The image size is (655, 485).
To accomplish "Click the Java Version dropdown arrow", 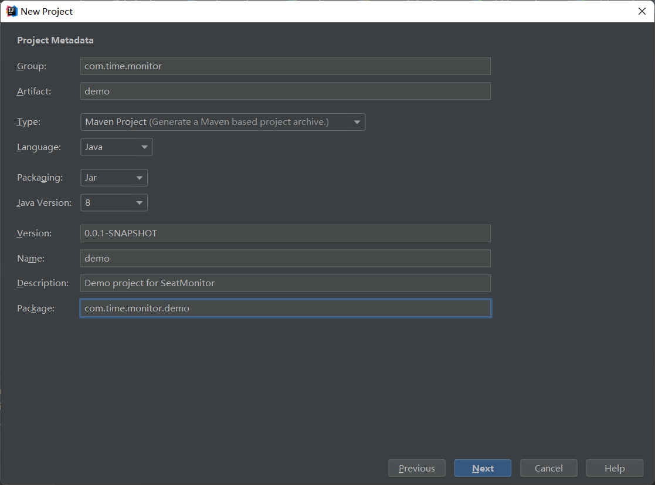I will pyautogui.click(x=139, y=203).
